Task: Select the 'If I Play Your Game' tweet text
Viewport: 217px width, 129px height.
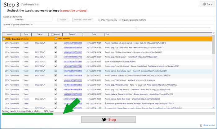Action: coord(133,52)
